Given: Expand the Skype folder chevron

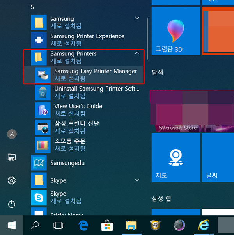Looking at the screenshot, I should pyautogui.click(x=137, y=180).
